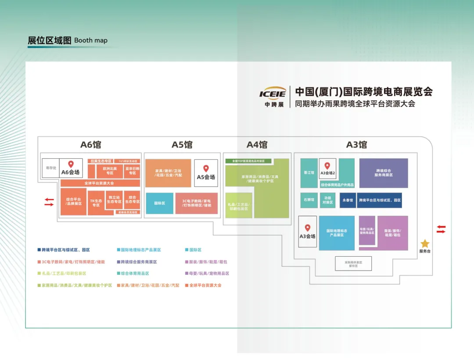This screenshot has width=474, height=358.
Task: Click the 独立站生态专区 block
Action: click(x=114, y=200)
